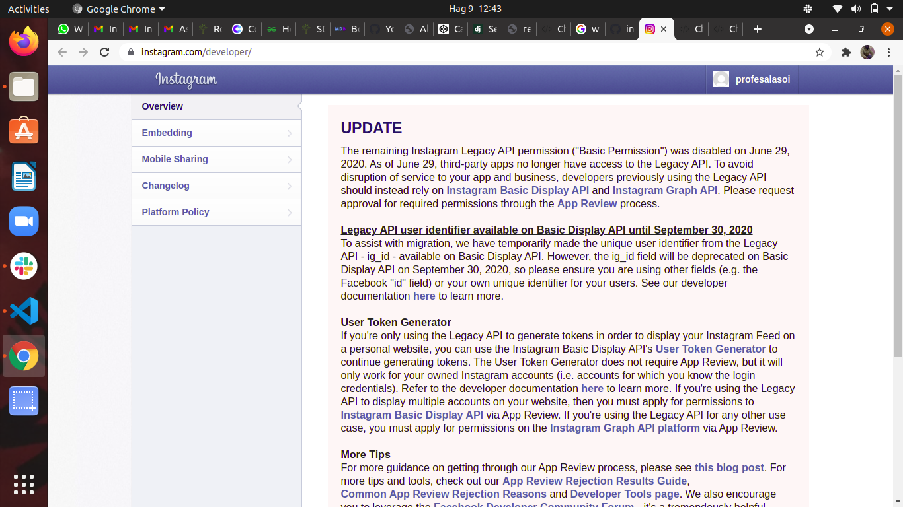Reload the page with the refresh icon
The width and height of the screenshot is (903, 507).
(104, 52)
